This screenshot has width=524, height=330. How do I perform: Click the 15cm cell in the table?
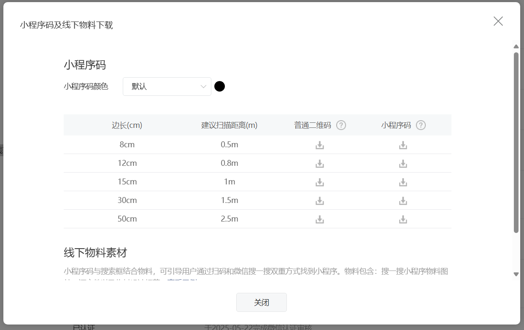click(x=127, y=182)
